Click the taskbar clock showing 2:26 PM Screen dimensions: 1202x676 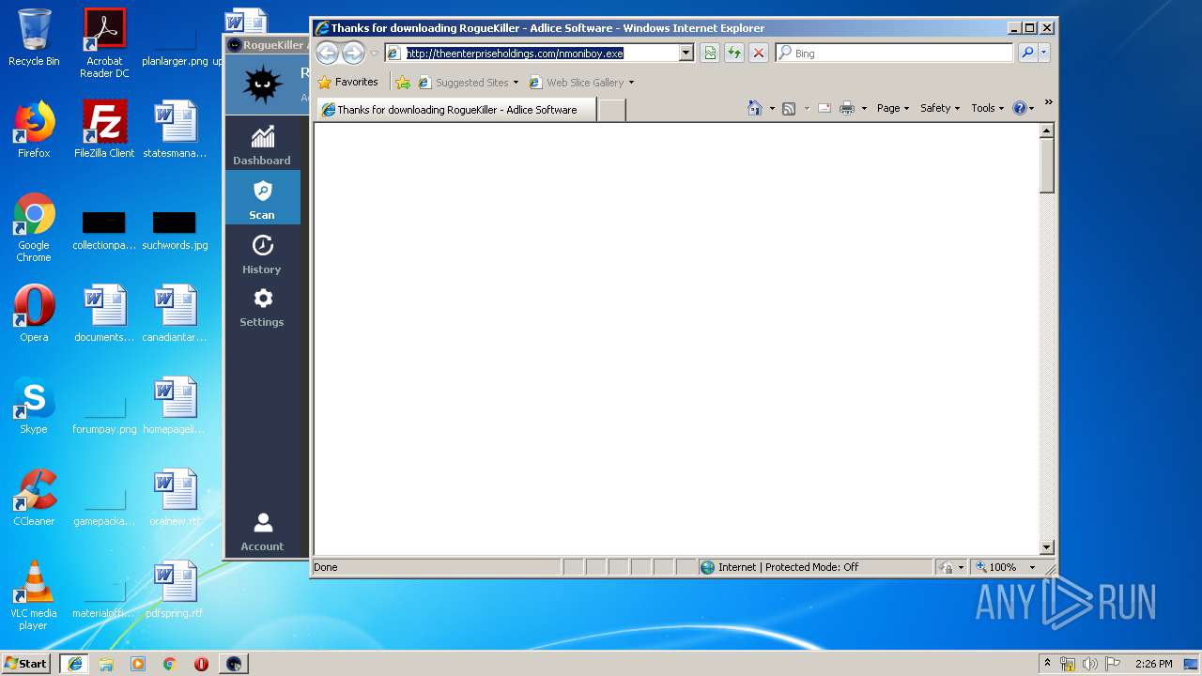click(x=1153, y=664)
